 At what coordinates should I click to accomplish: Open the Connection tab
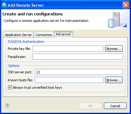[x=44, y=35]
